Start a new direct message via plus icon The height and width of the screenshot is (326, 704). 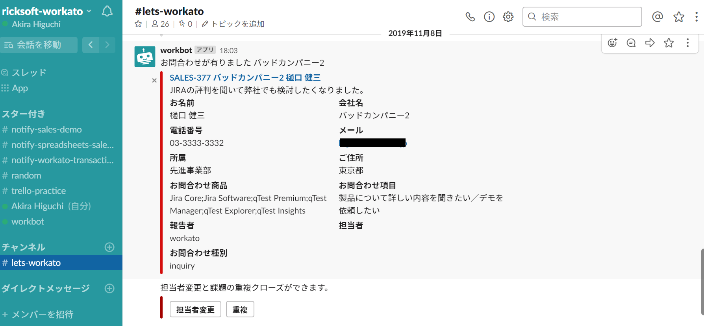[109, 288]
